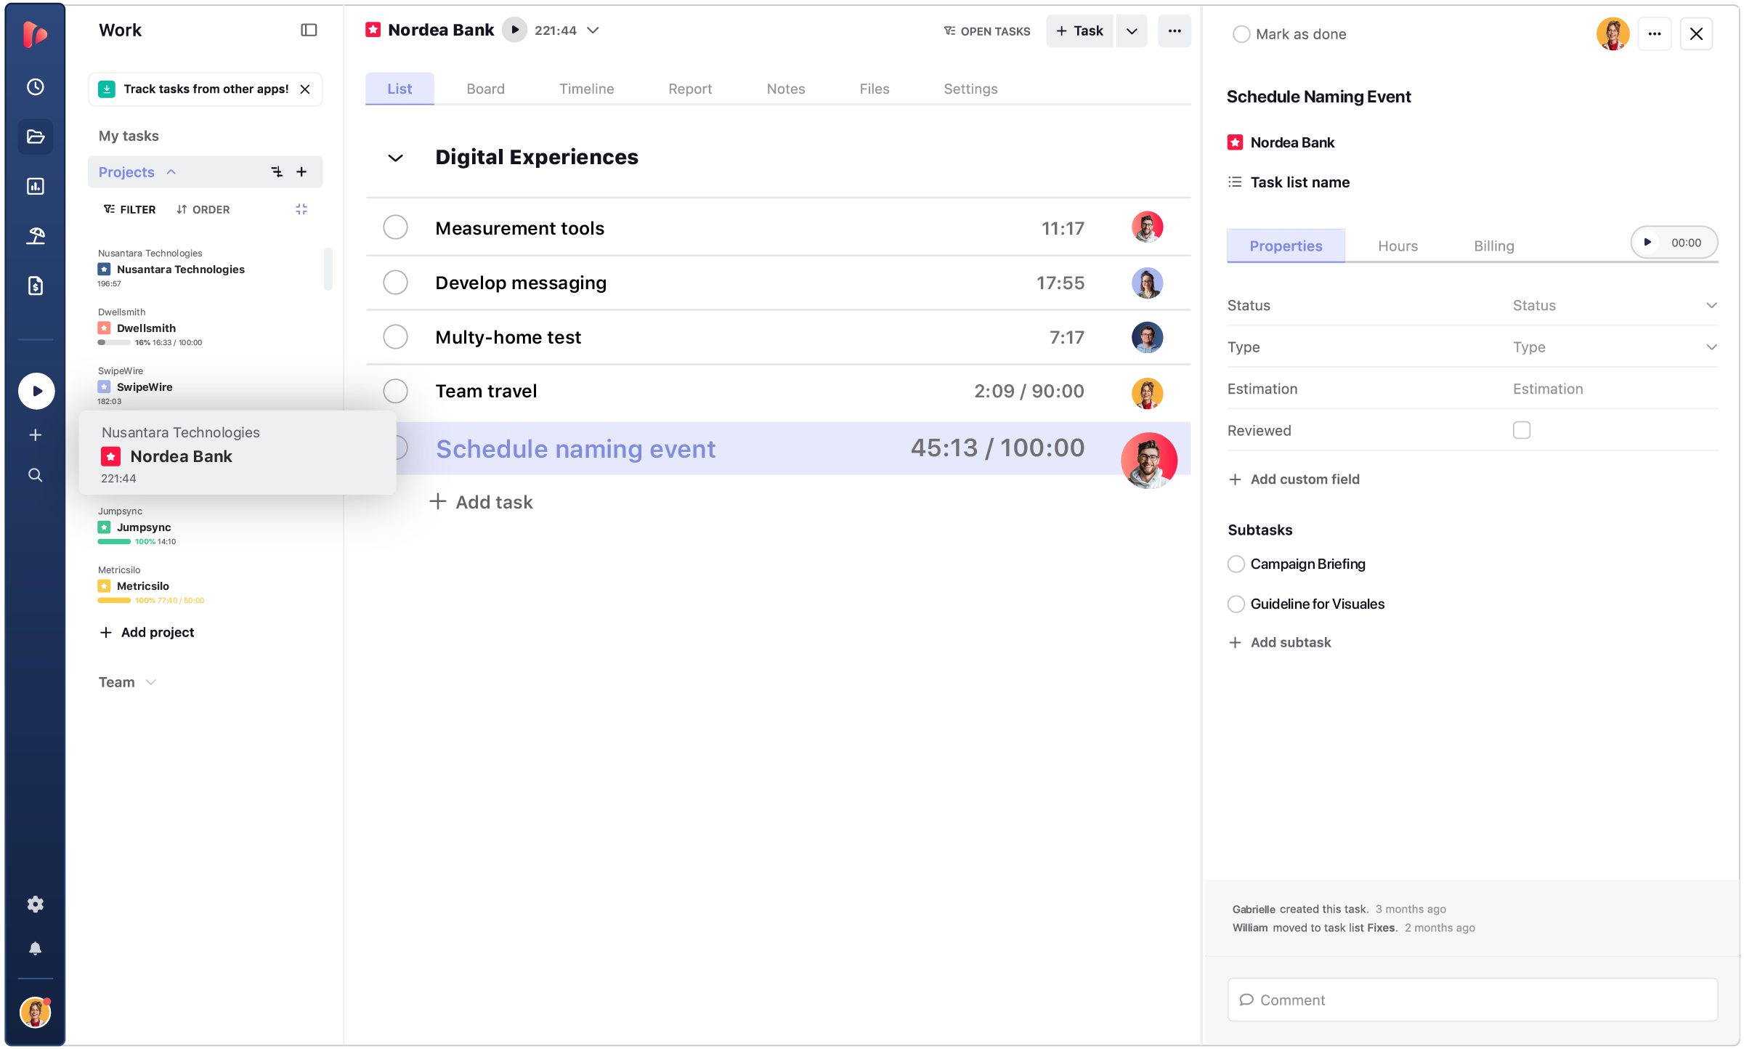The image size is (1744, 1049).
Task: Check off the Campaign Briefing subtask
Action: 1236,564
